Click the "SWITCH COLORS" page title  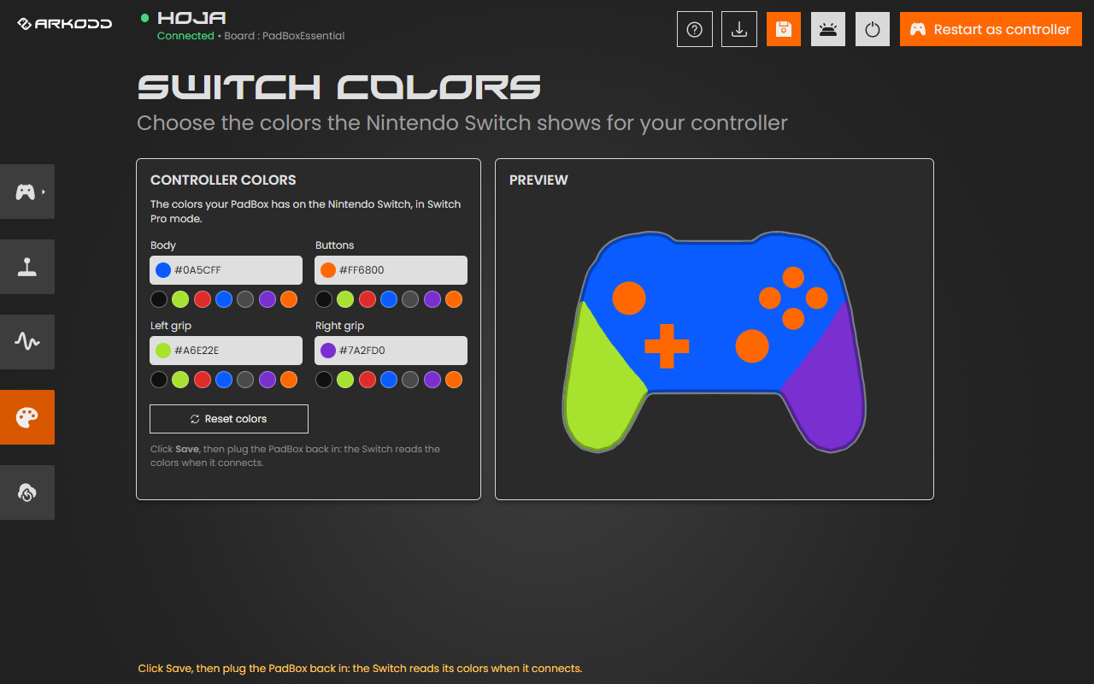click(339, 87)
